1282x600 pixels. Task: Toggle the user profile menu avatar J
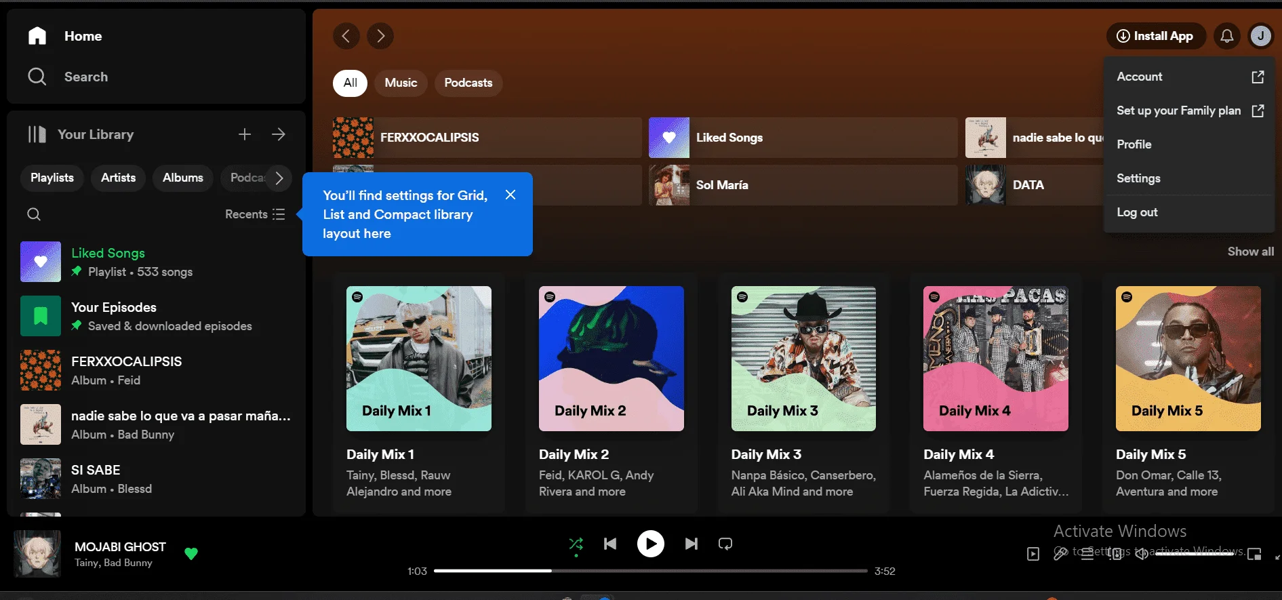tap(1261, 36)
